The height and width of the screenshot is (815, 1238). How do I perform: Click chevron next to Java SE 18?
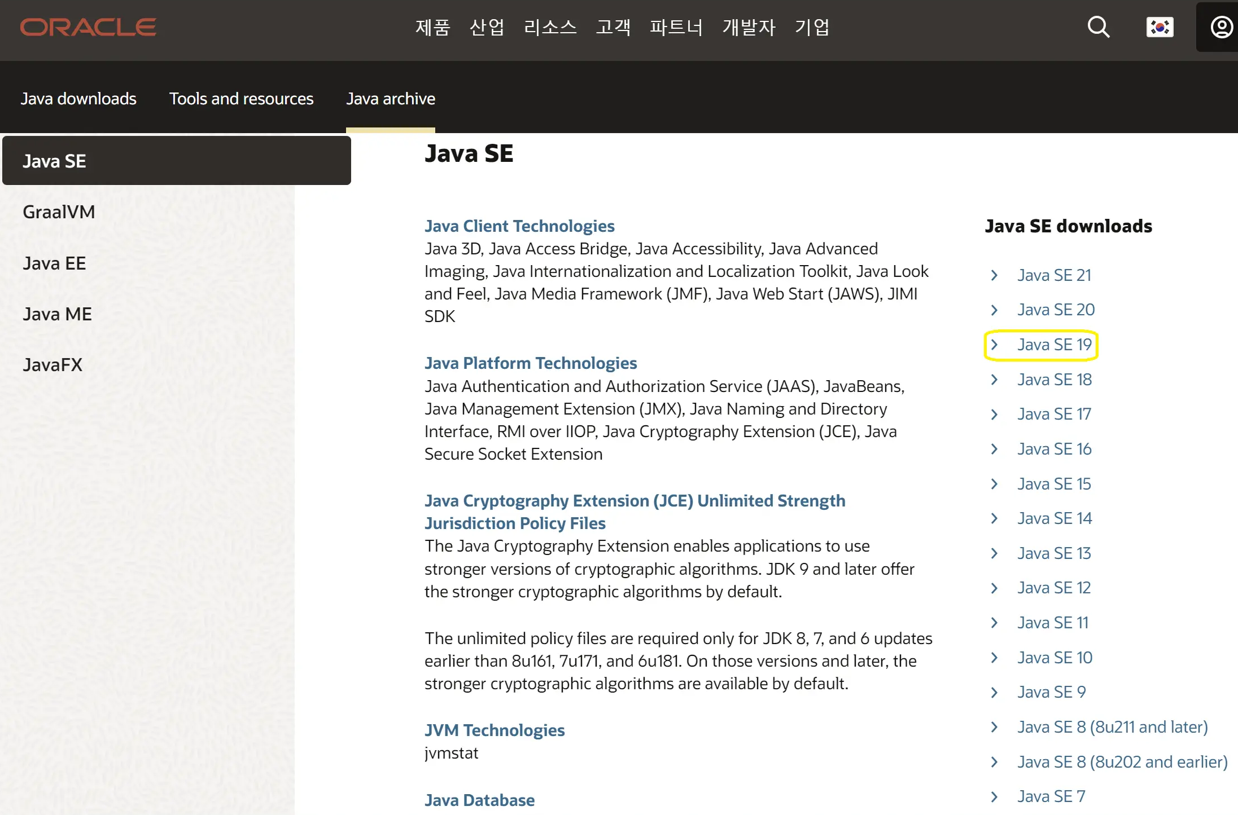click(995, 380)
